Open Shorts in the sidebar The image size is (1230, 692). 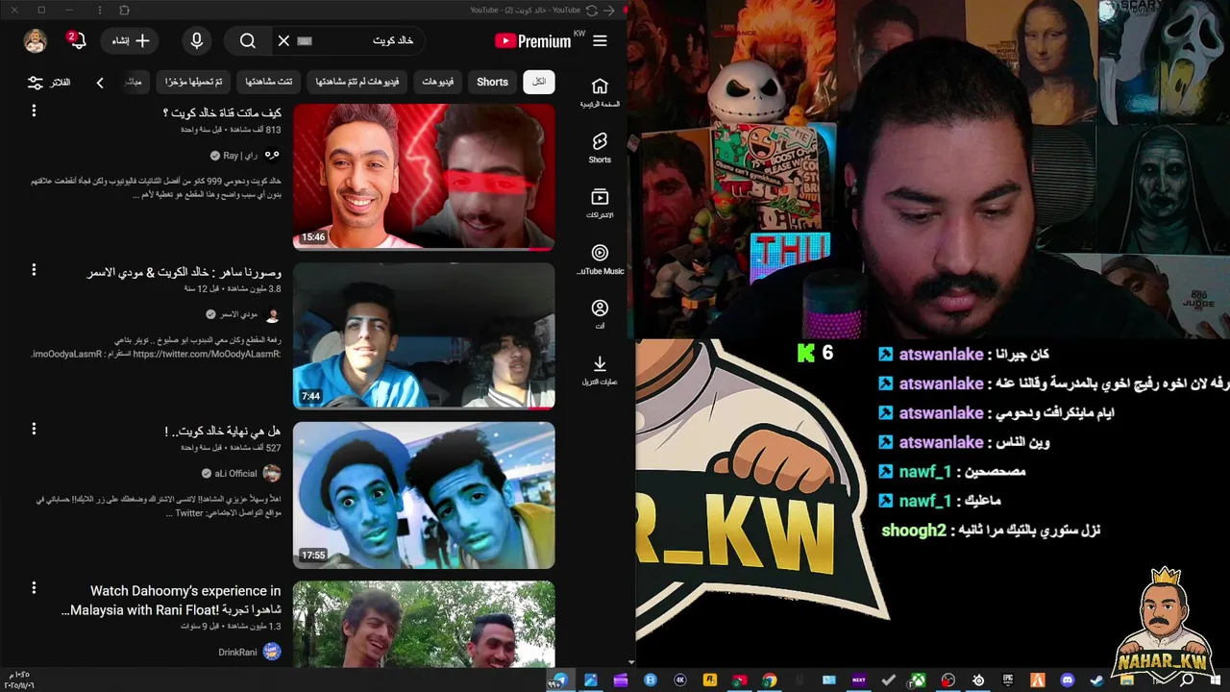pos(600,148)
